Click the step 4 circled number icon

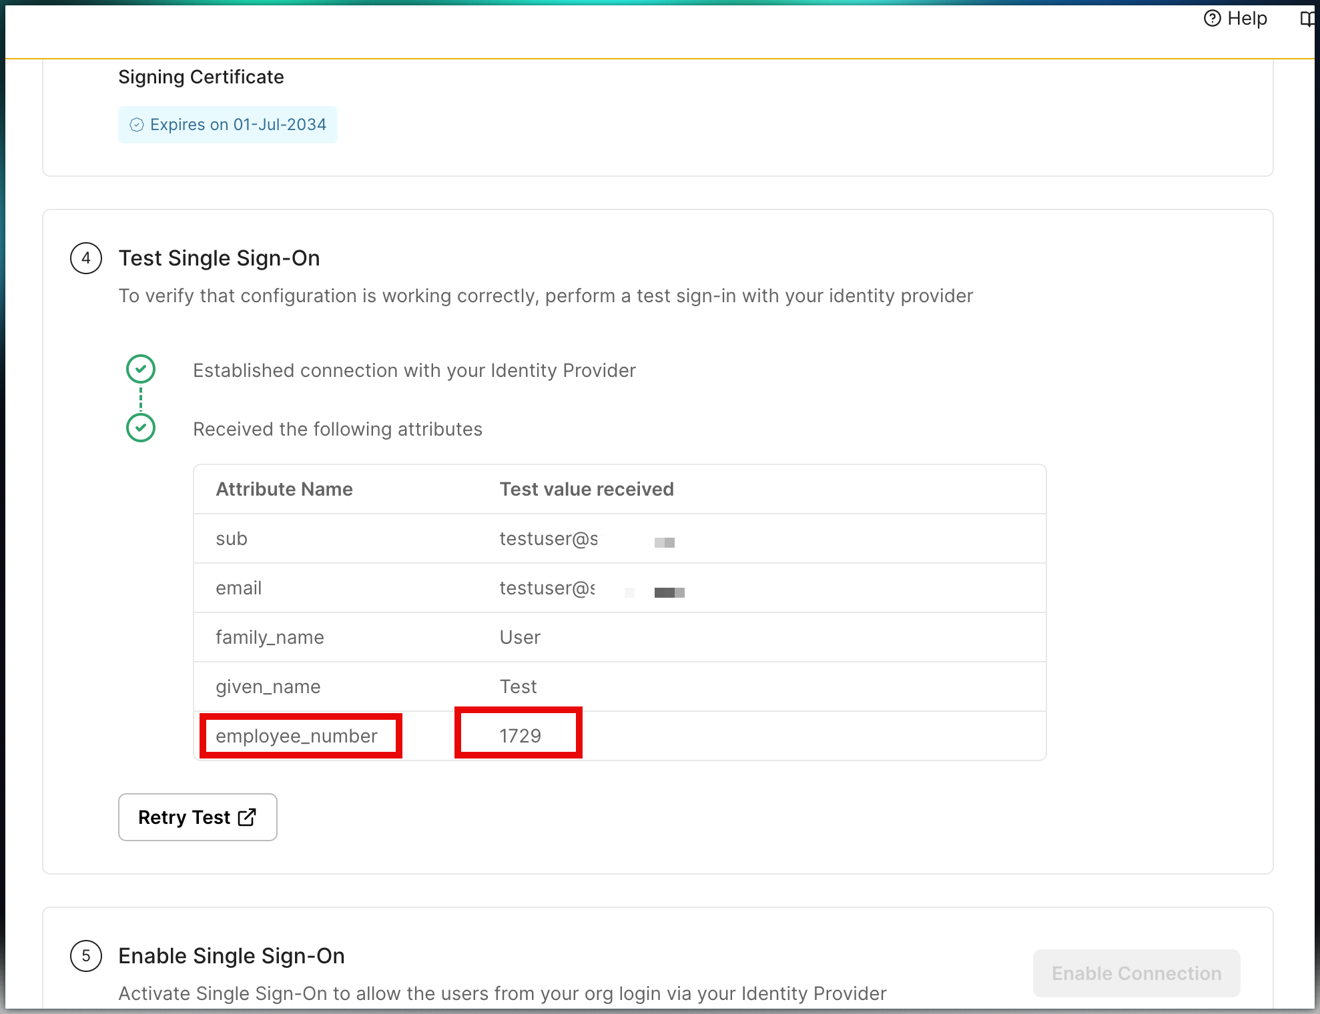click(x=86, y=258)
